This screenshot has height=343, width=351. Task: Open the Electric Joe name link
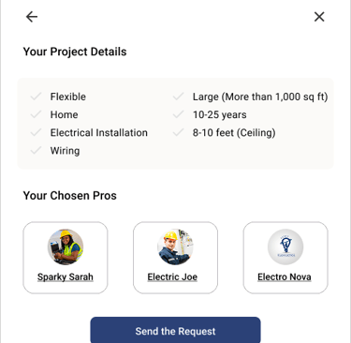172,277
